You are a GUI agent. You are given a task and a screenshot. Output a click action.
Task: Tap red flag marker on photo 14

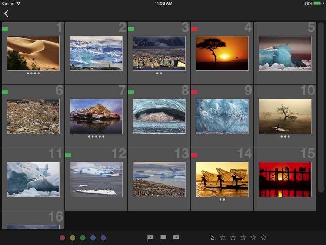194,155
